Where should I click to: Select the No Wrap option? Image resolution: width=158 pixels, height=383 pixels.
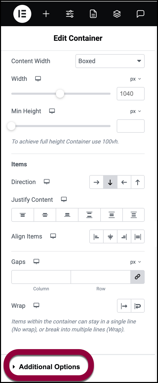click(x=124, y=306)
